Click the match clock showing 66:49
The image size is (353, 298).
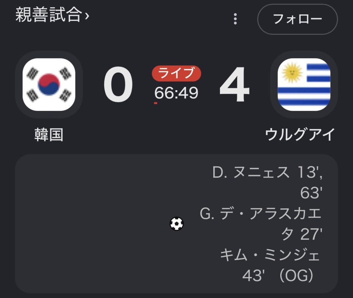point(176,93)
